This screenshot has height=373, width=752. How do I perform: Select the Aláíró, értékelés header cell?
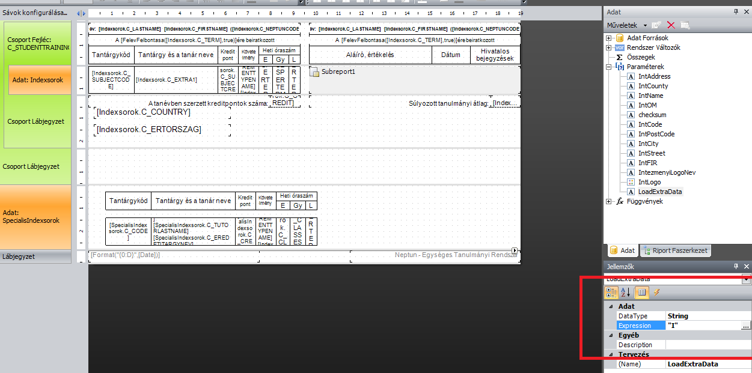coord(370,55)
